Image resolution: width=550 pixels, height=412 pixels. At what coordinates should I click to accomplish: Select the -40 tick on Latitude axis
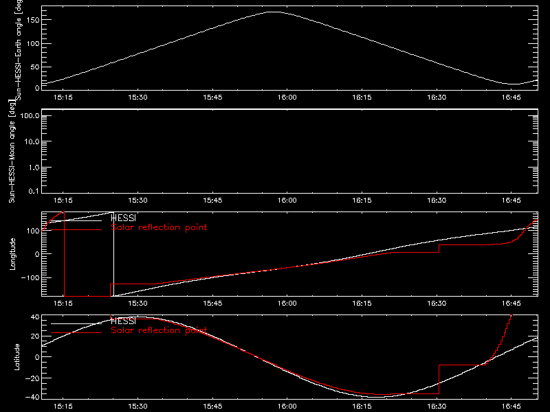pyautogui.click(x=32, y=398)
